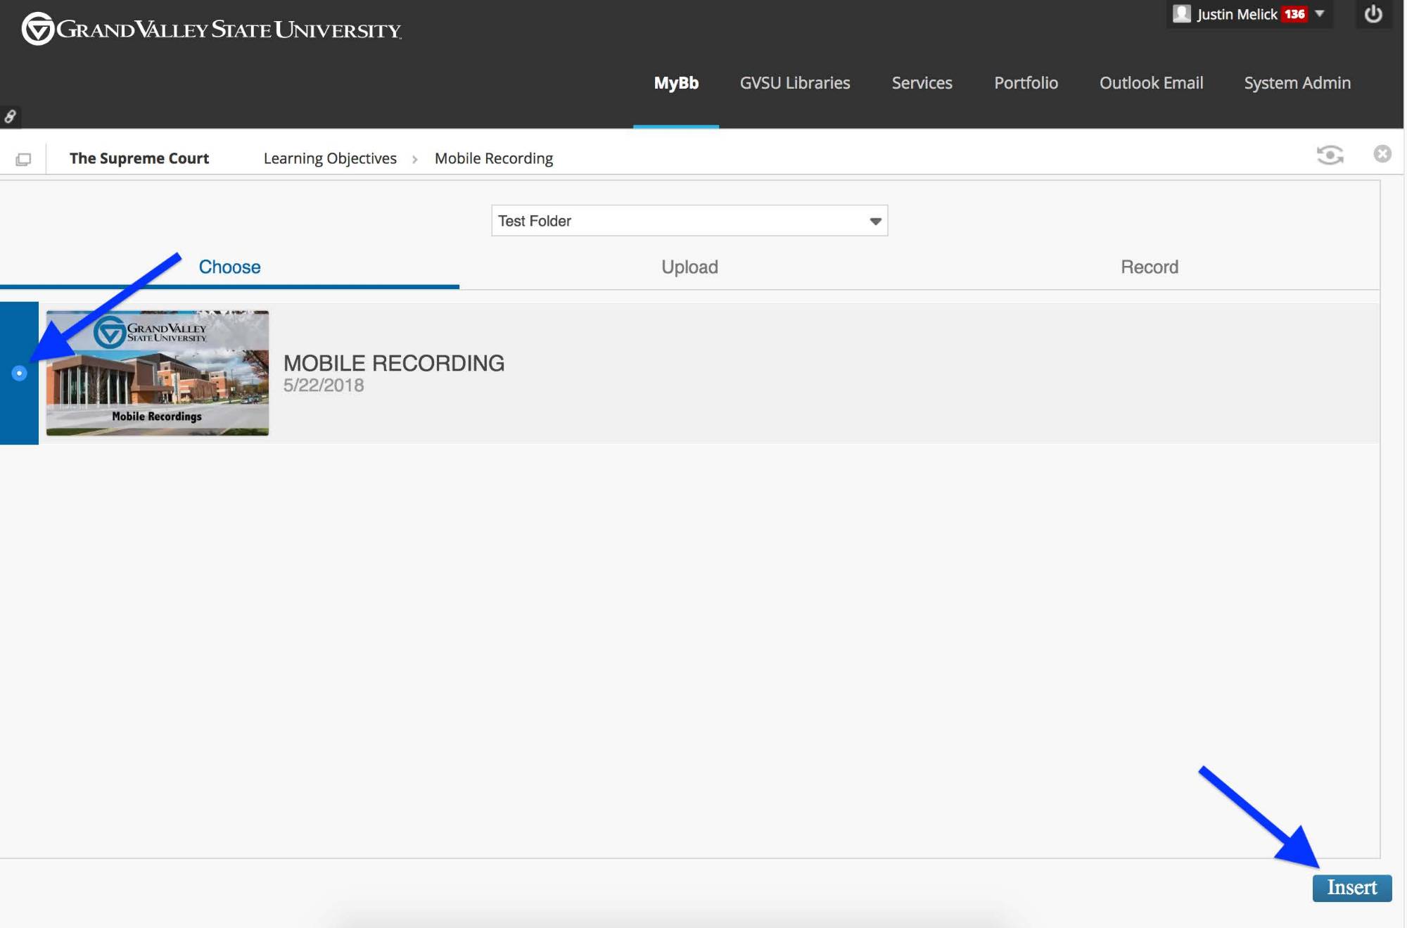Open GVSU Libraries menu item
Screen dimensions: 1407x928
tap(794, 83)
